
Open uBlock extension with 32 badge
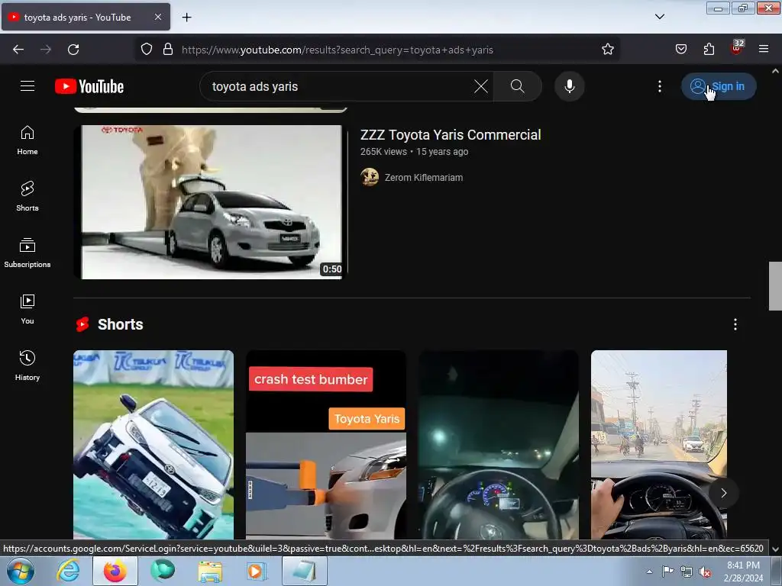[737, 48]
